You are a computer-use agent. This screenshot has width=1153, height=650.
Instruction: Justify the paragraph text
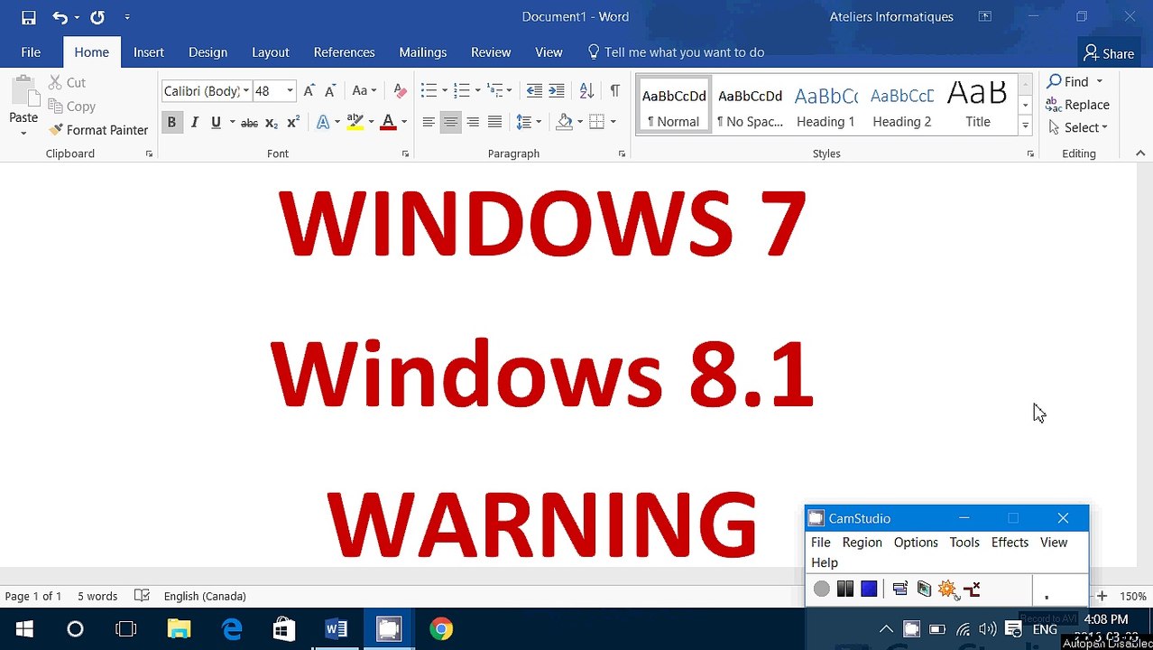pyautogui.click(x=494, y=122)
